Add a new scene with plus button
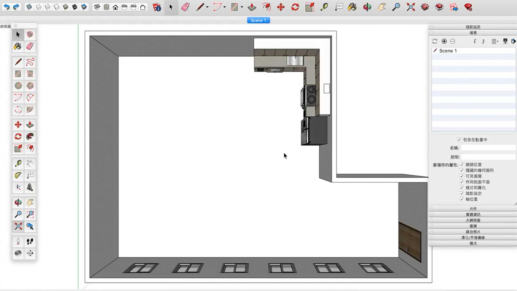This screenshot has height=291, width=517. click(444, 41)
